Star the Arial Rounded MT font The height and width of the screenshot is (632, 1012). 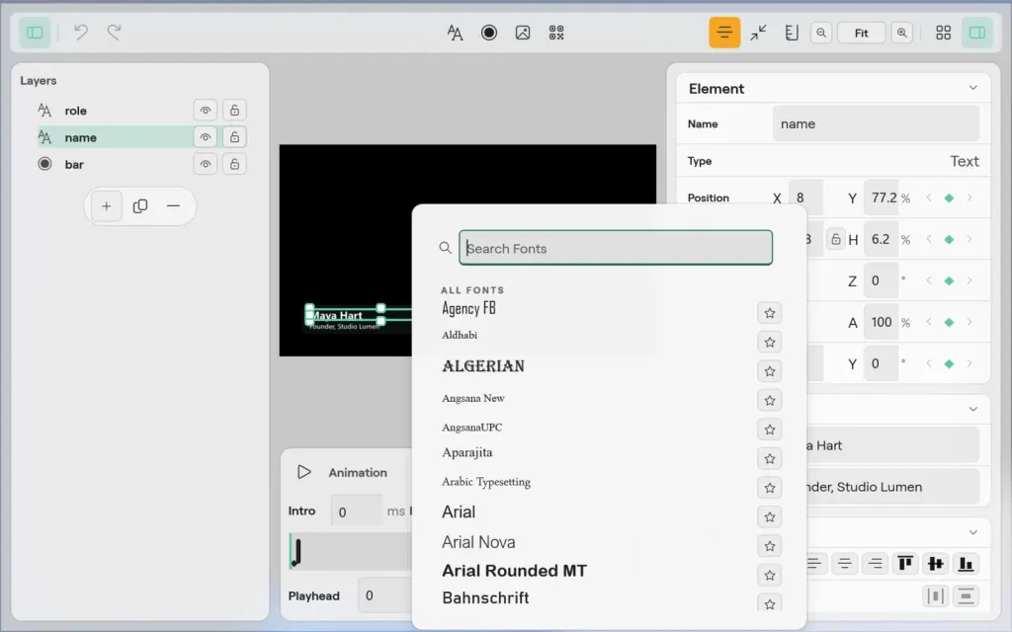coord(769,576)
